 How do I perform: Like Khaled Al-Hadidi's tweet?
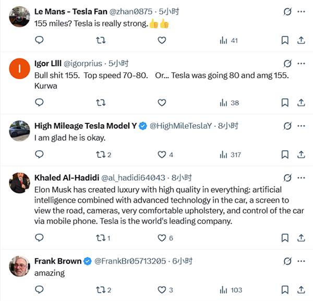[162, 238]
